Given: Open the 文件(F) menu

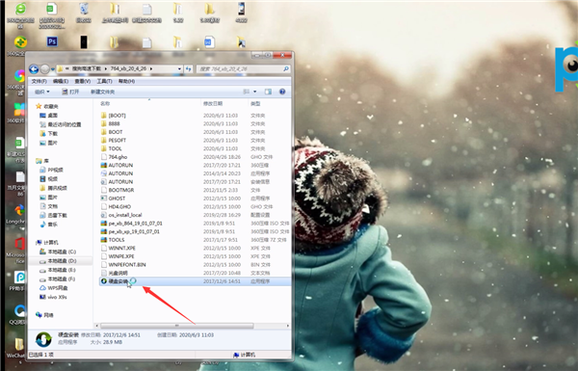Looking at the screenshot, I should [x=39, y=81].
